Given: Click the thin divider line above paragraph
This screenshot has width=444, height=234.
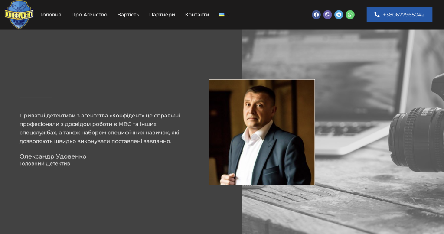Looking at the screenshot, I should (36, 98).
